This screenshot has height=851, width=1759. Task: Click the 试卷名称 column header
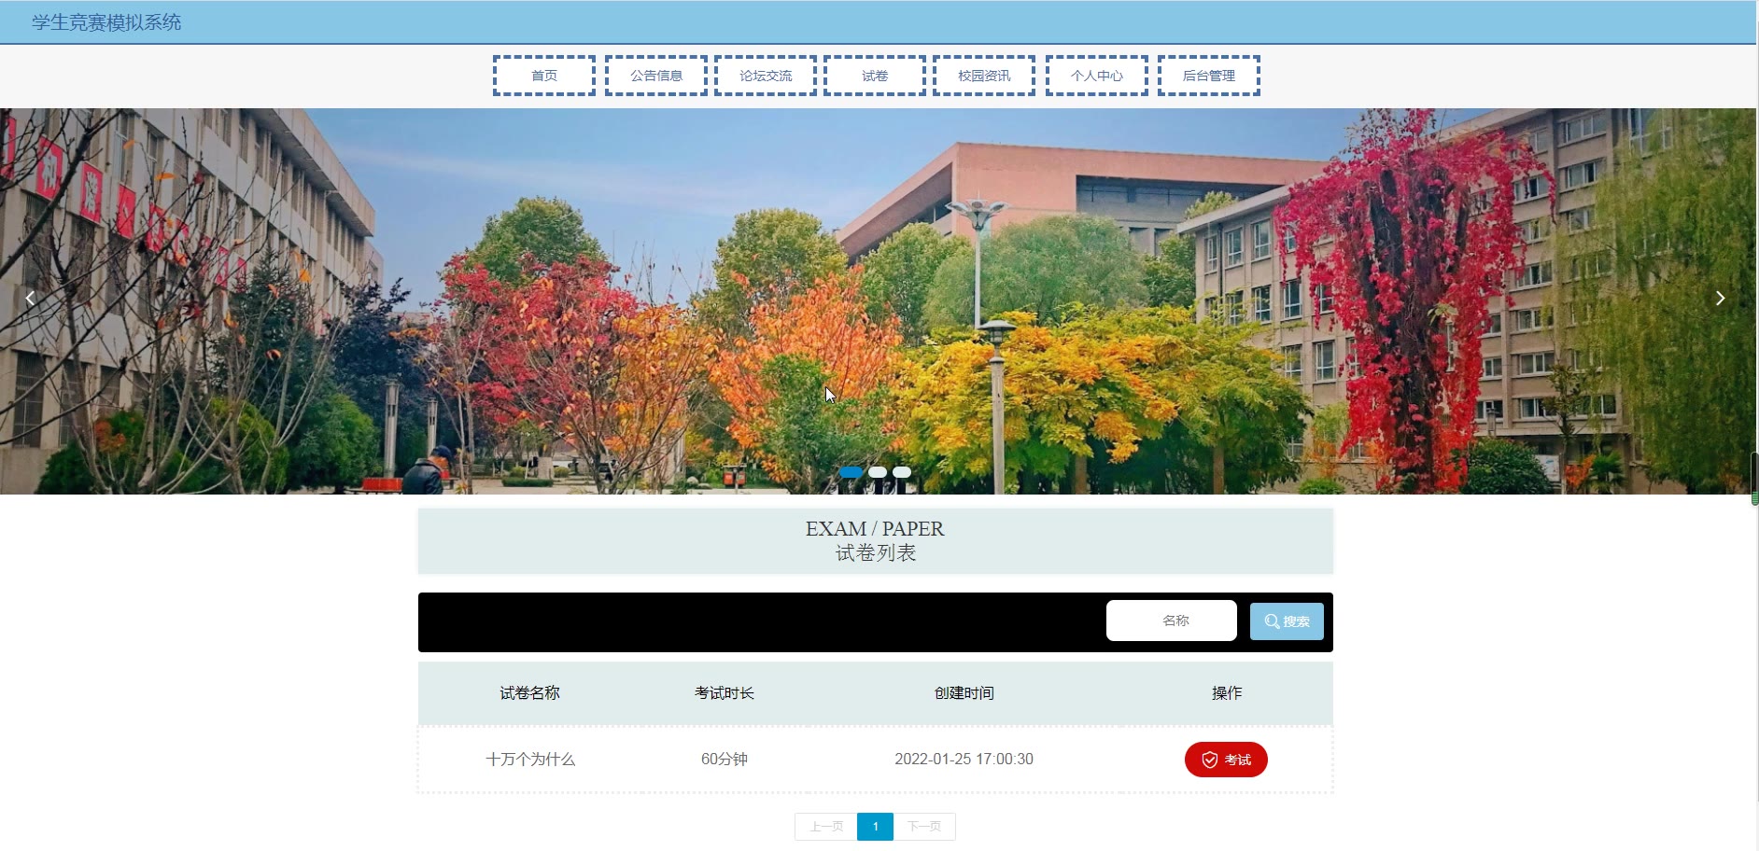(529, 693)
